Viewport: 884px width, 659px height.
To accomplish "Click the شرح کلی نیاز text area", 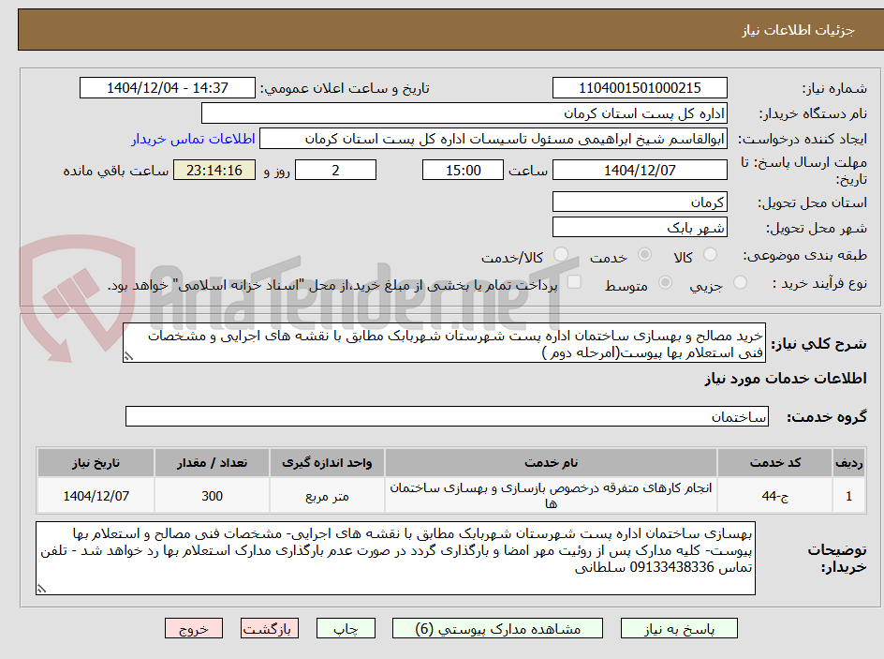I will pos(444,343).
